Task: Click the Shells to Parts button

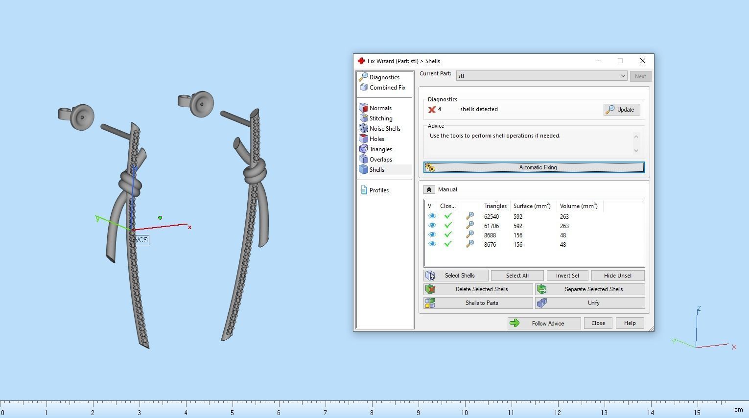Action: [478, 303]
